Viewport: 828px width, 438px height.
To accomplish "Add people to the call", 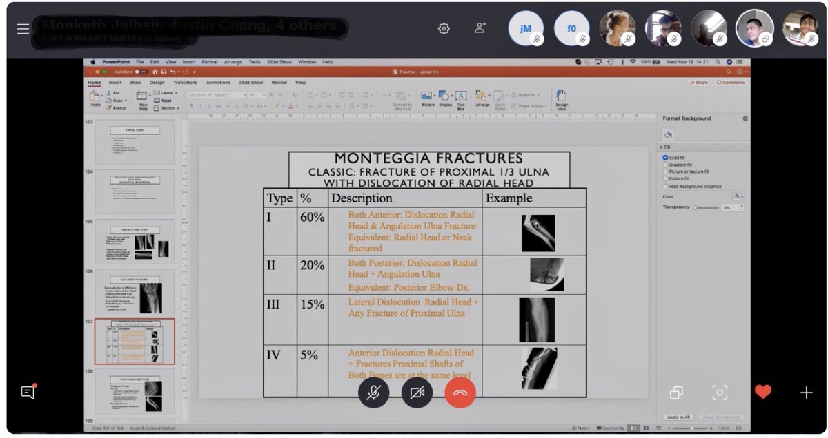I will 480,28.
